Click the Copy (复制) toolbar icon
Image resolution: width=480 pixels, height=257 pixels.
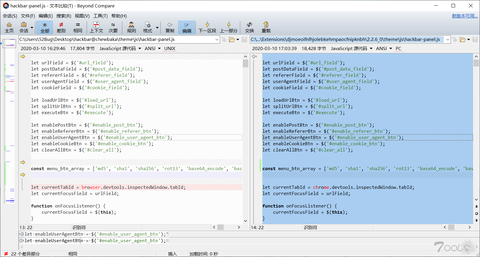click(170, 27)
